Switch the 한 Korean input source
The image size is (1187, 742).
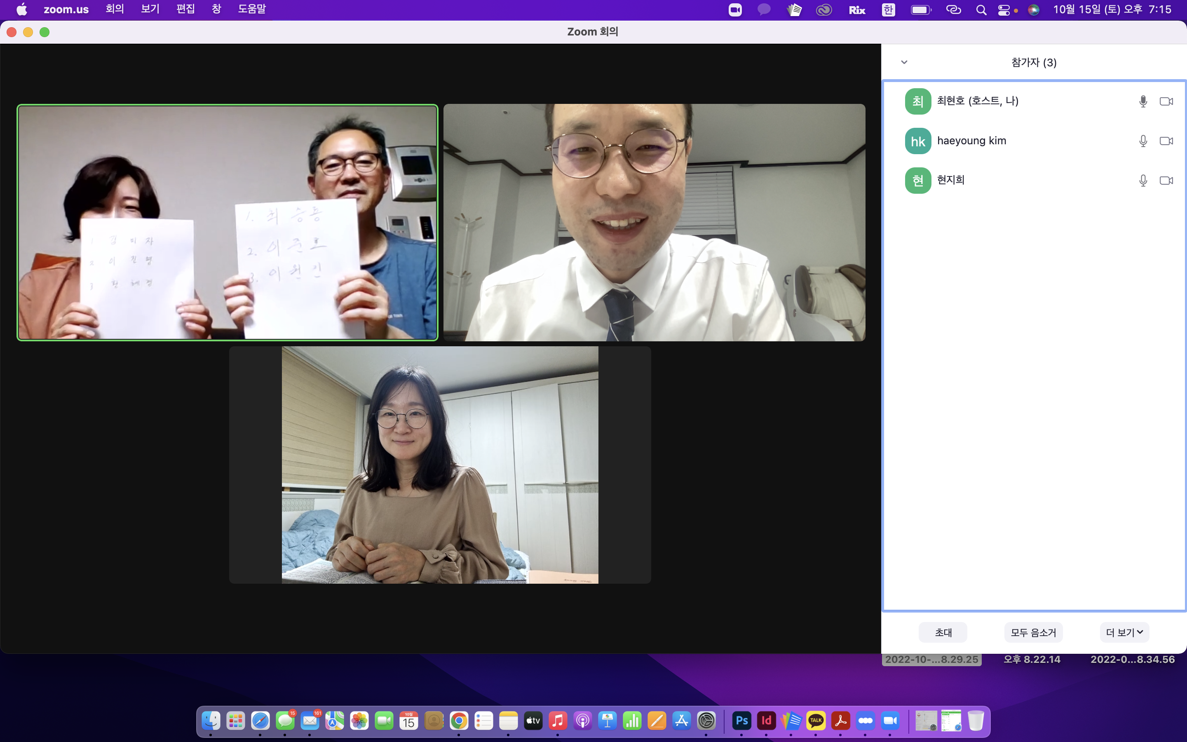point(888,10)
